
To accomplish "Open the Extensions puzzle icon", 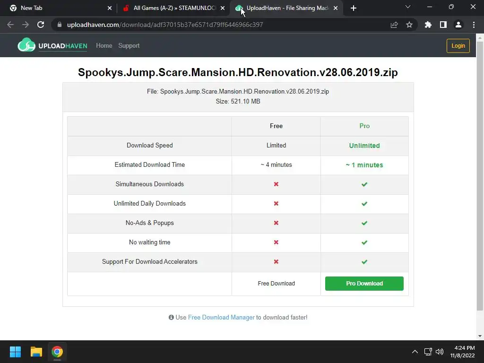I will [x=428, y=25].
